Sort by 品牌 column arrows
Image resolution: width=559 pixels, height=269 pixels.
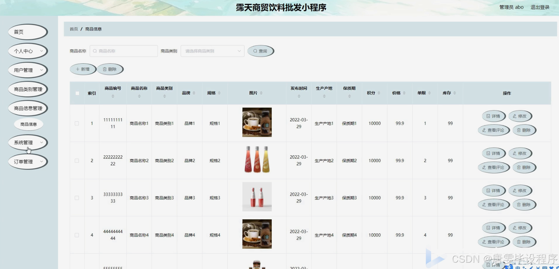pos(194,93)
